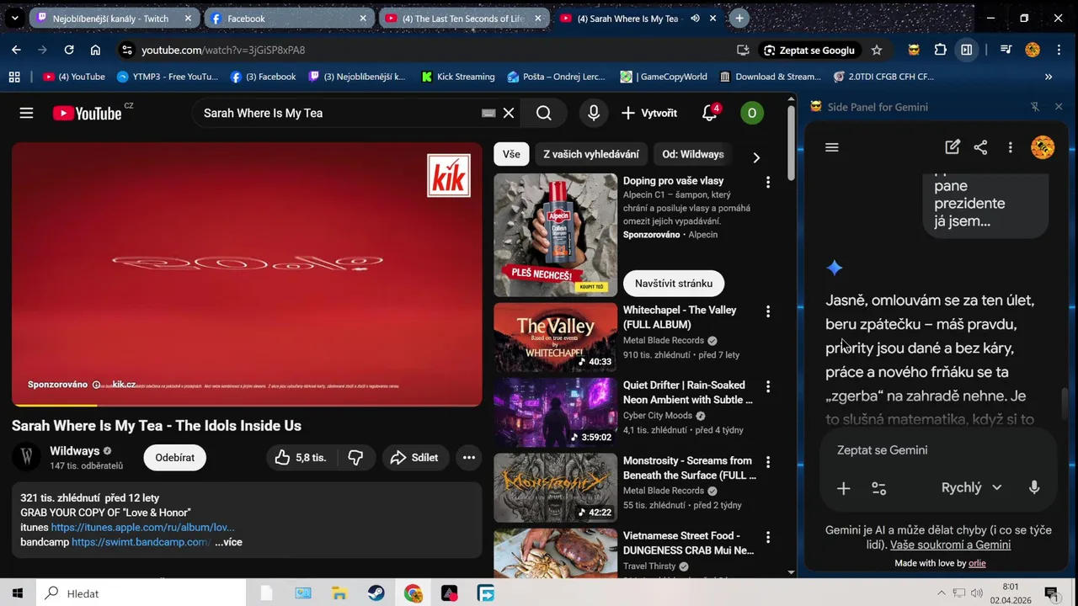Screen dimensions: 1078x606
Task: Open options for Vietnamese Street Food video
Action: point(767,537)
